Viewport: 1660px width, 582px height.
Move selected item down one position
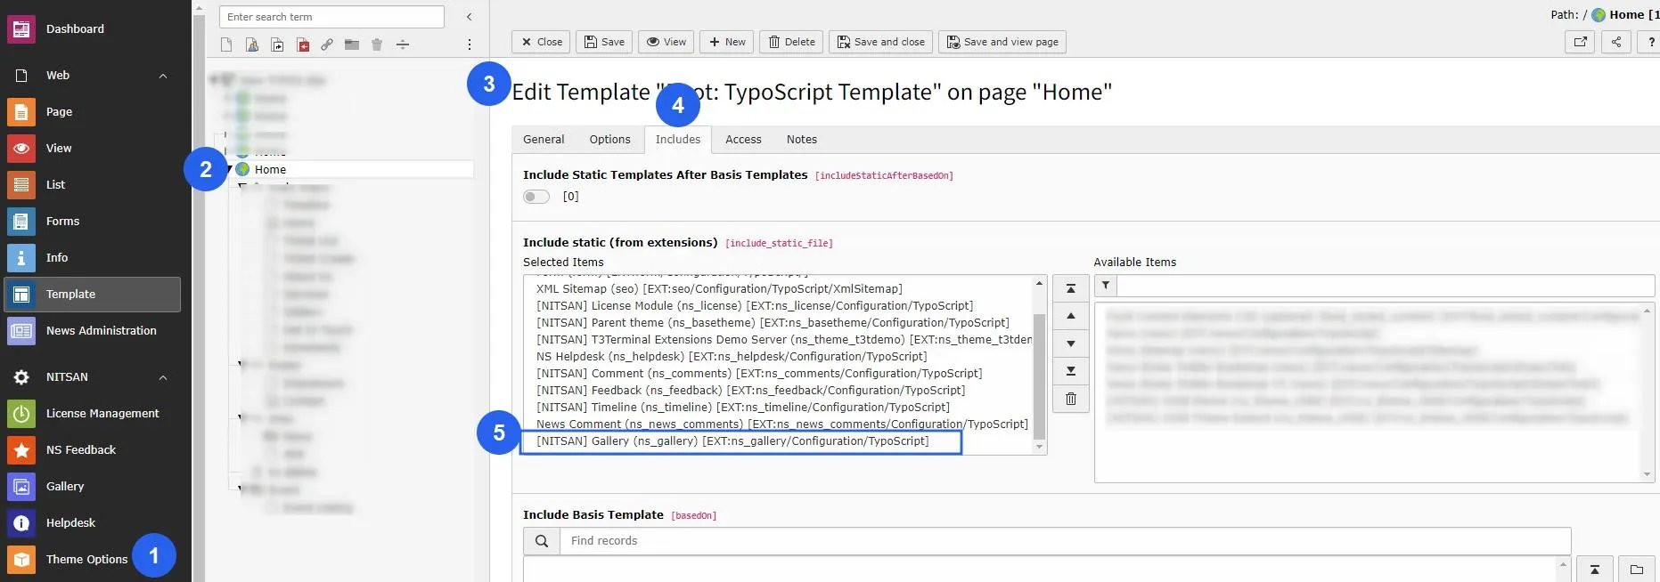(x=1071, y=344)
